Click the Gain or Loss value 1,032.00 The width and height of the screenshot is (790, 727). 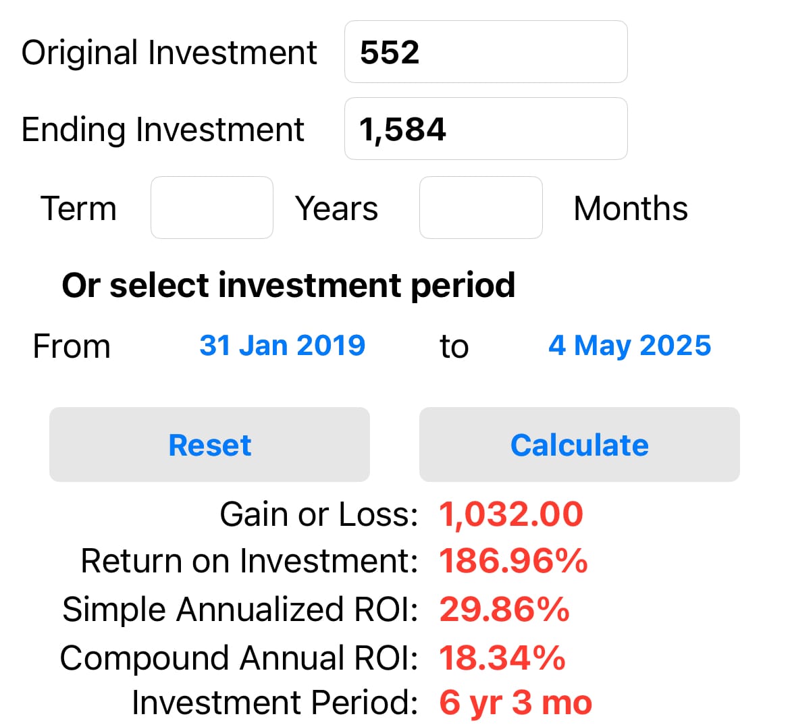point(511,515)
